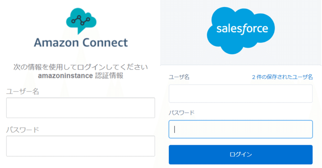Viewport: 322px width, 168px height.
Task: Click the bold amazoninstance text
Action: [x=65, y=76]
